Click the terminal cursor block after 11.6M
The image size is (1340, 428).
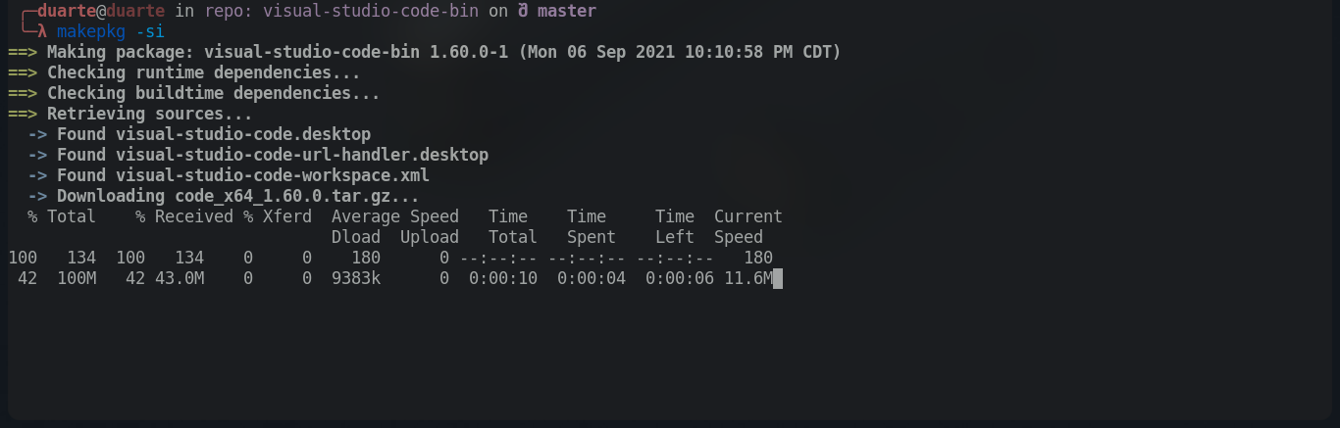click(x=778, y=279)
